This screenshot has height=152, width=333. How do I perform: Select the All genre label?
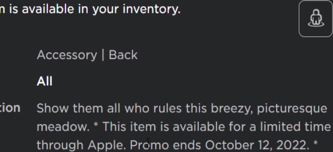(x=44, y=81)
